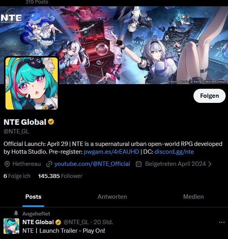Switch to the Antworten tab
Viewport: 228px width, 239px height.
point(112,197)
